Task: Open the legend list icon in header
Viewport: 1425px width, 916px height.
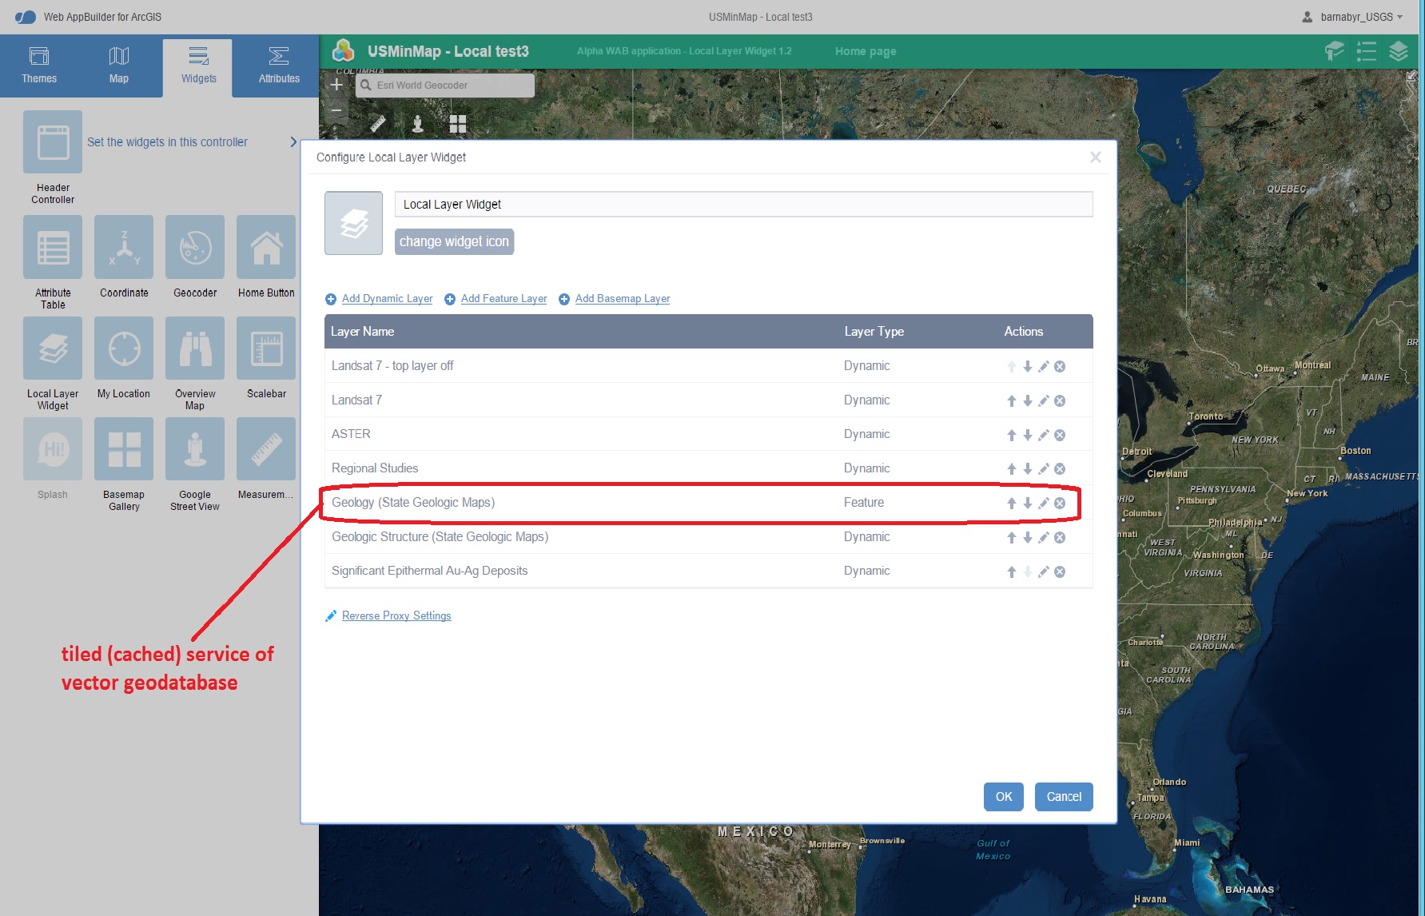Action: coord(1367,51)
